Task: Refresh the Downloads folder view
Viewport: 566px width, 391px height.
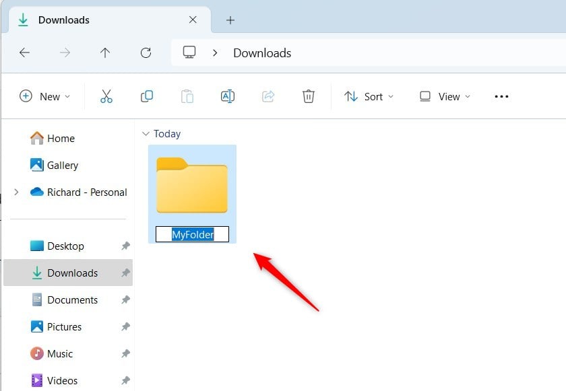Action: point(146,53)
